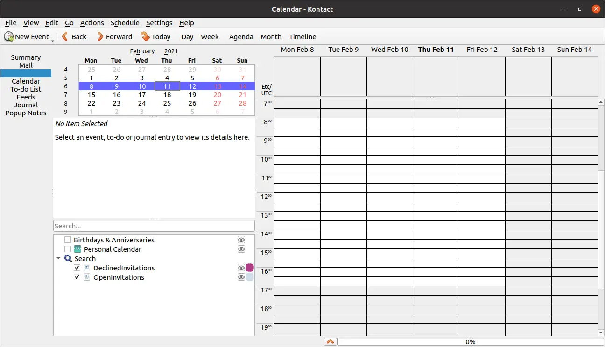
Task: Open the Help menu
Action: coord(186,22)
